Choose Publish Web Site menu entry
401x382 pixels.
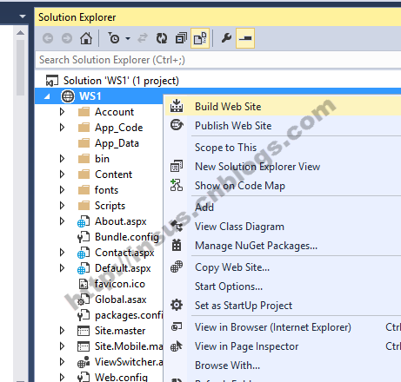284,126
